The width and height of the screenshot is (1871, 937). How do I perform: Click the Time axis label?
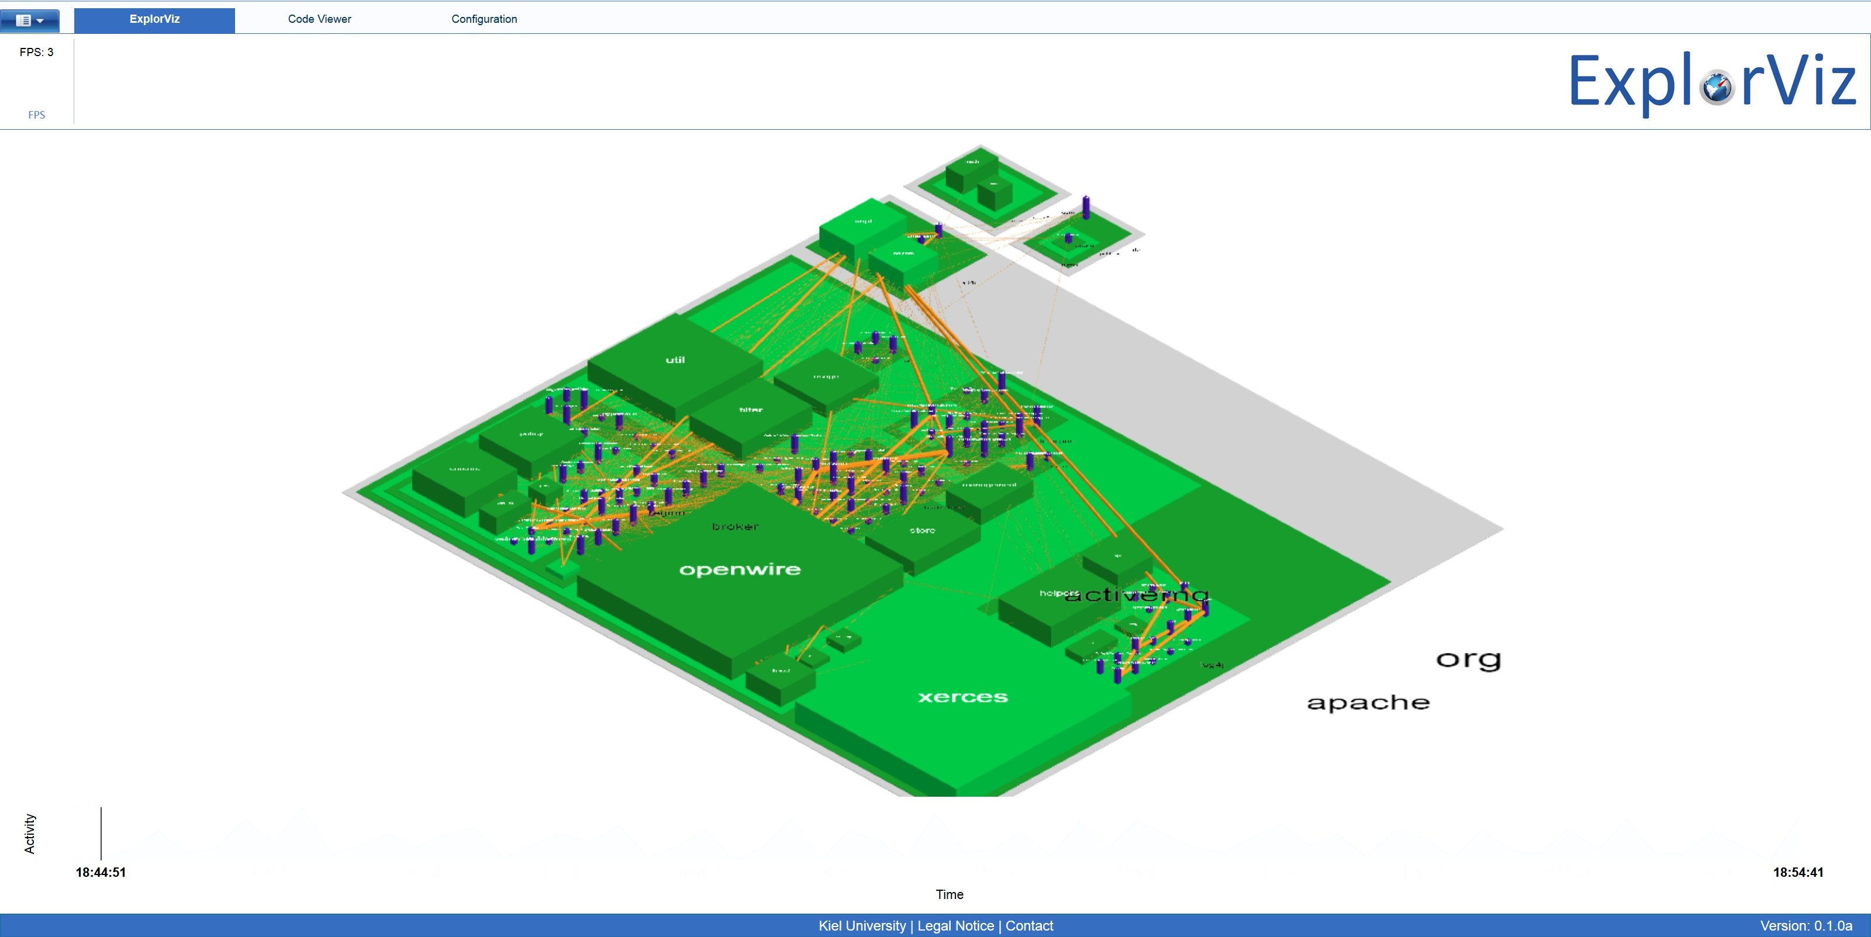tap(950, 894)
